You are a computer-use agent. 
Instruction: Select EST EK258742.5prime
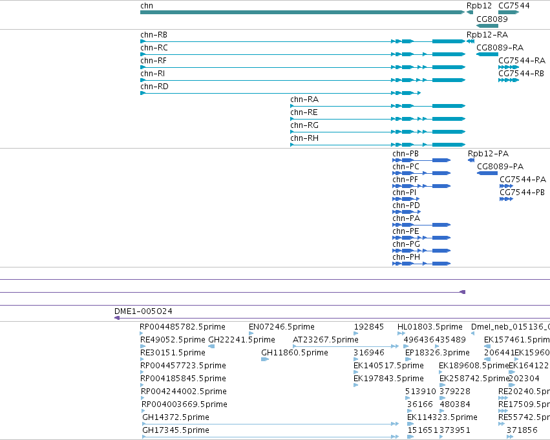[474, 379]
